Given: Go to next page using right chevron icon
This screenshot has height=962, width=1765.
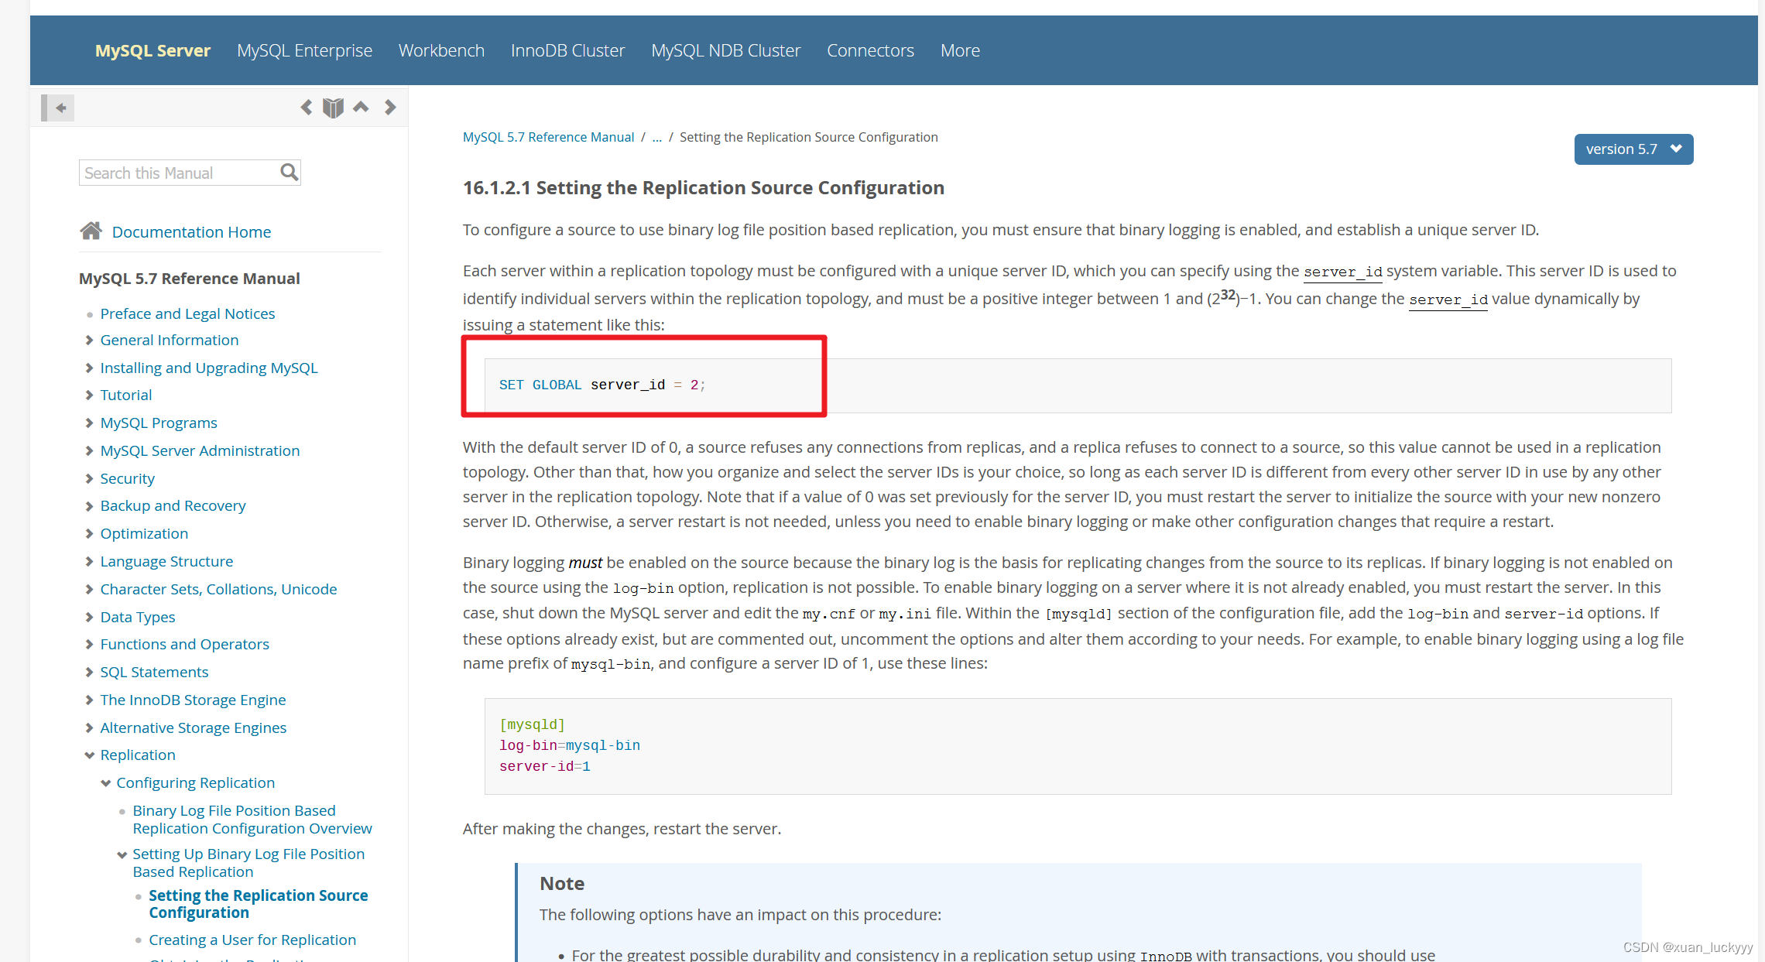Looking at the screenshot, I should pyautogui.click(x=390, y=108).
